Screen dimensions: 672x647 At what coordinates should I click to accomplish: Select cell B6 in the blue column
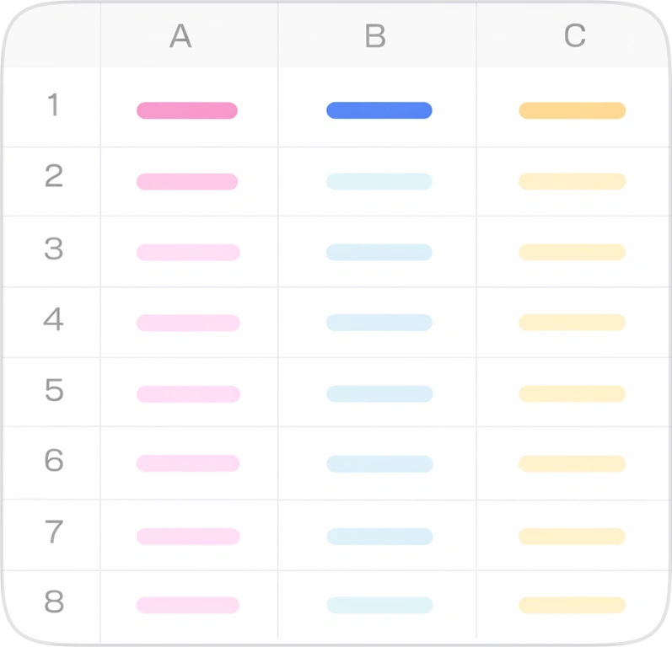(x=379, y=463)
